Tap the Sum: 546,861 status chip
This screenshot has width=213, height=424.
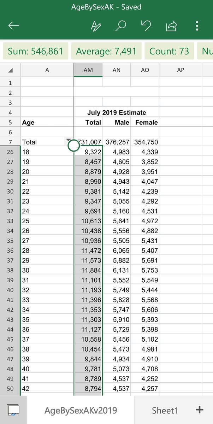point(35,51)
